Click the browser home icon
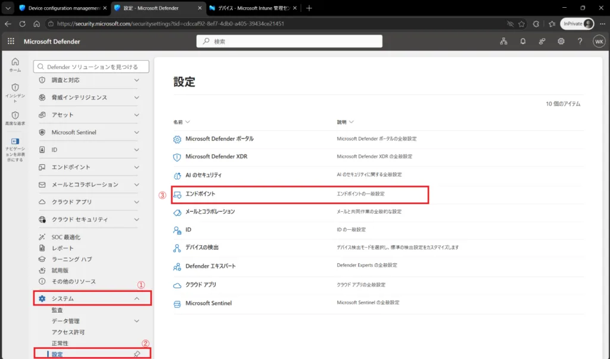Screen dimensions: 610x359 pyautogui.click(x=36, y=24)
